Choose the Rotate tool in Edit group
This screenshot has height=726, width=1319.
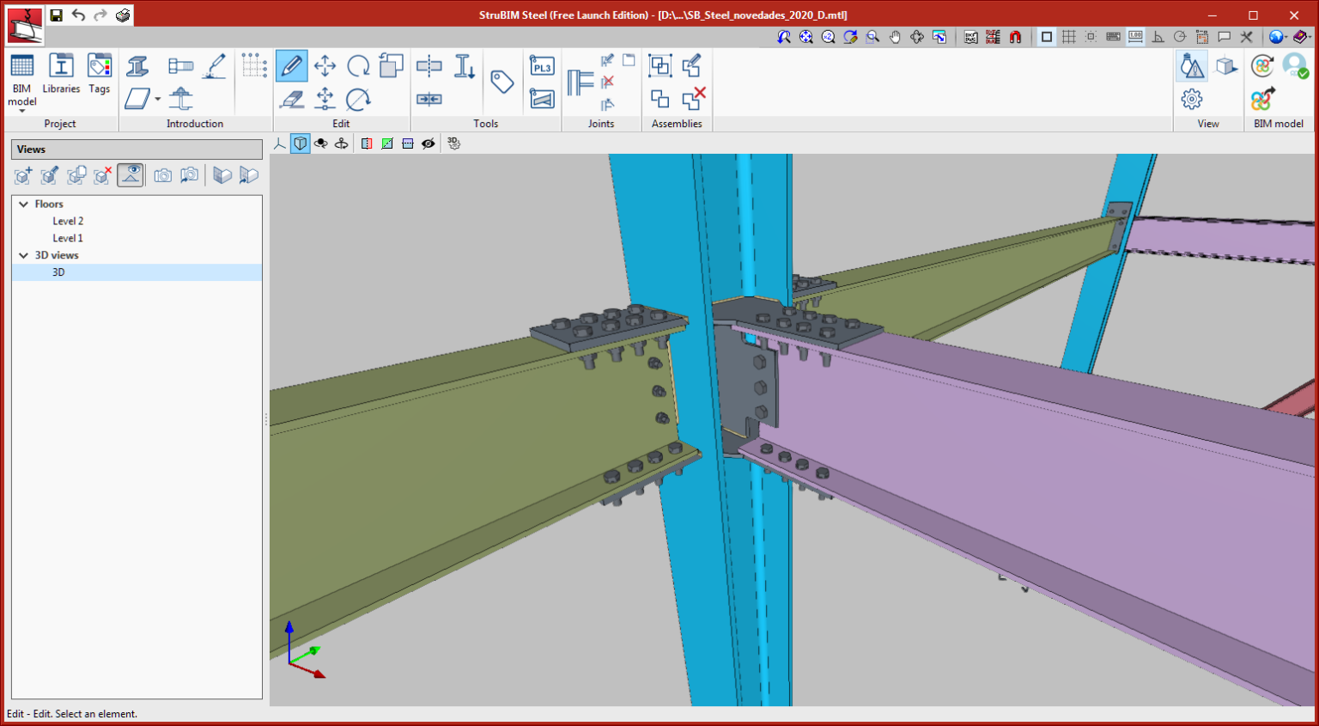pyautogui.click(x=358, y=66)
